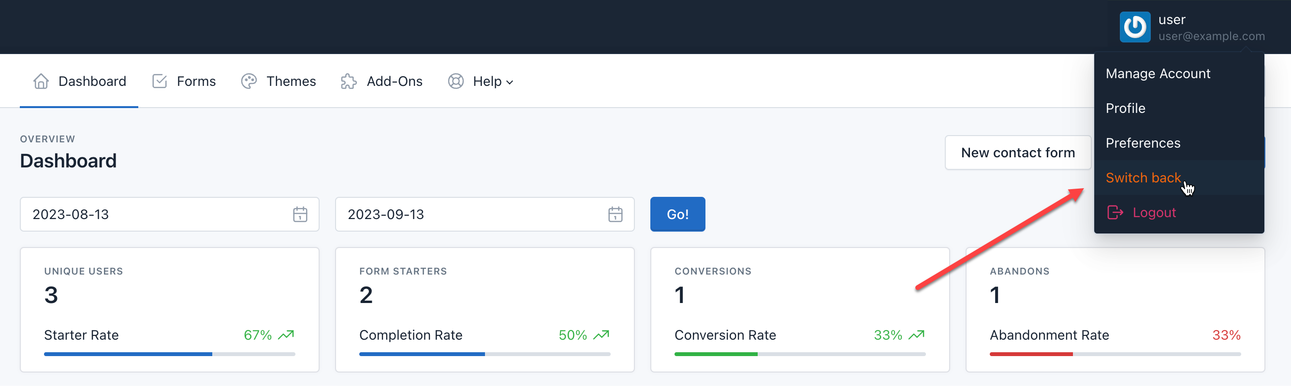Click the user avatar power icon
Viewport: 1291px width, 386px height.
[x=1135, y=27]
